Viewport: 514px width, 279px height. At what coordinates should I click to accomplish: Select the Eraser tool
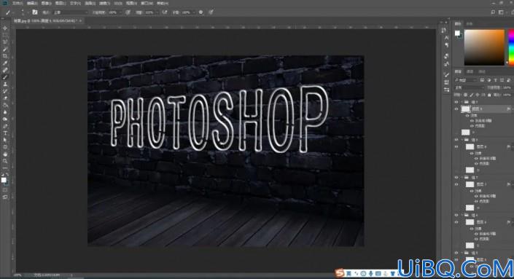point(5,98)
